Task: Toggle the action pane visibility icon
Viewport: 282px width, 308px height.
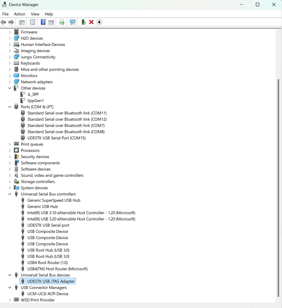Action: tap(51, 22)
